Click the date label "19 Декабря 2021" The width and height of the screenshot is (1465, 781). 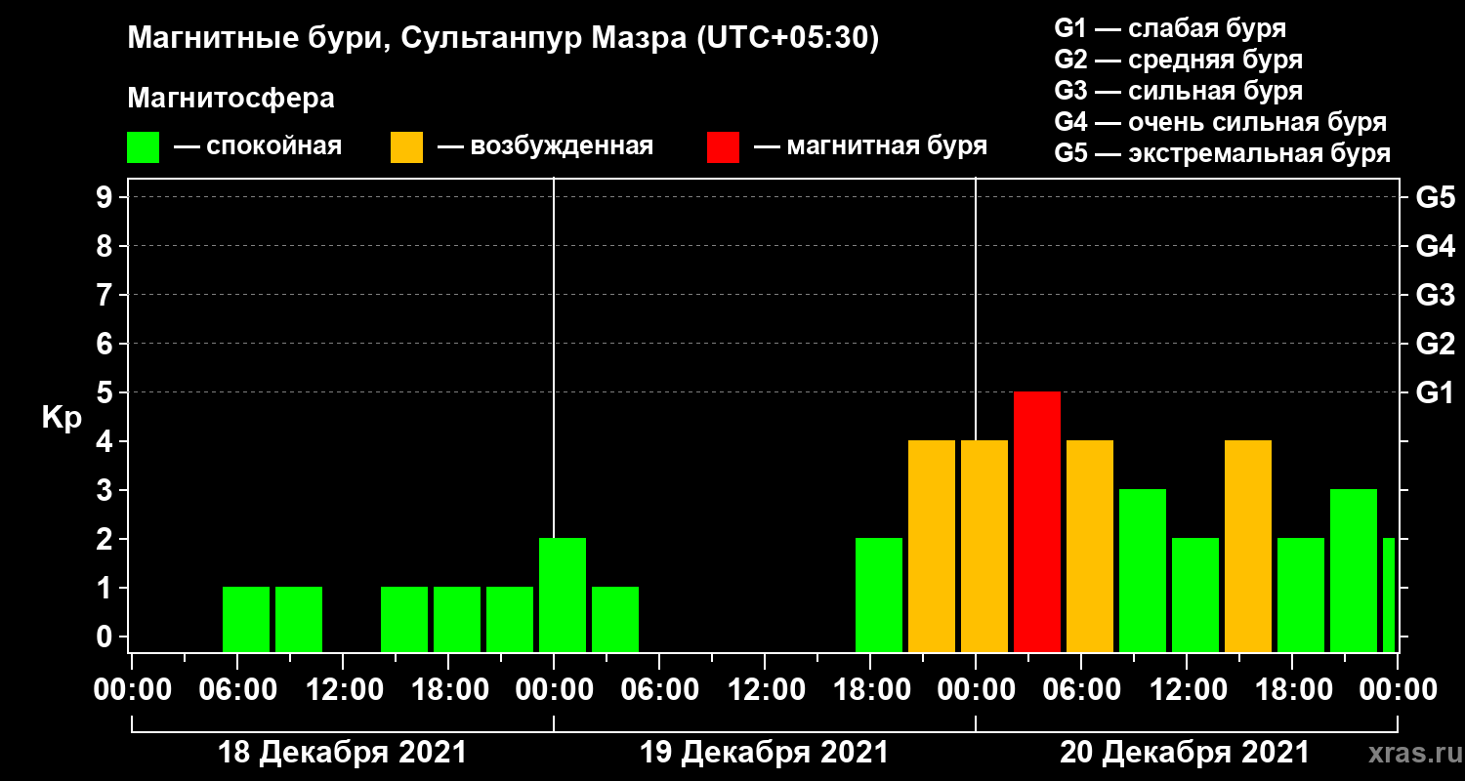764,753
